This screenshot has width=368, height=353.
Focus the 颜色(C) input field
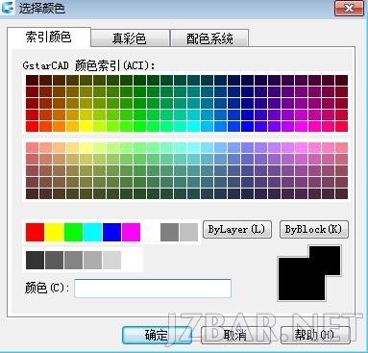pos(153,289)
